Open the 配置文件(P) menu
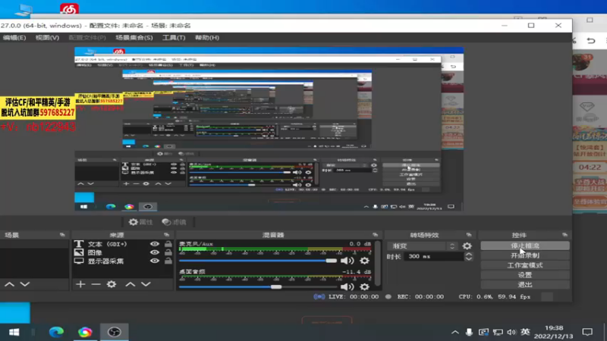Viewport: 607px width, 341px height. 87,37
